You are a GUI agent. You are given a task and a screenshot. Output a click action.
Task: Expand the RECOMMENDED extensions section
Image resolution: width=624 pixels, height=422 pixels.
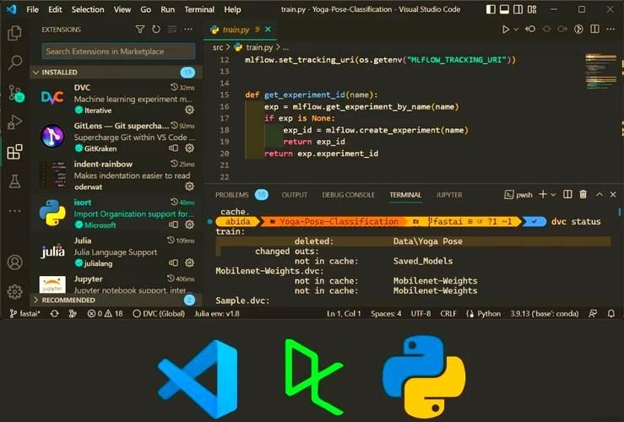35,300
